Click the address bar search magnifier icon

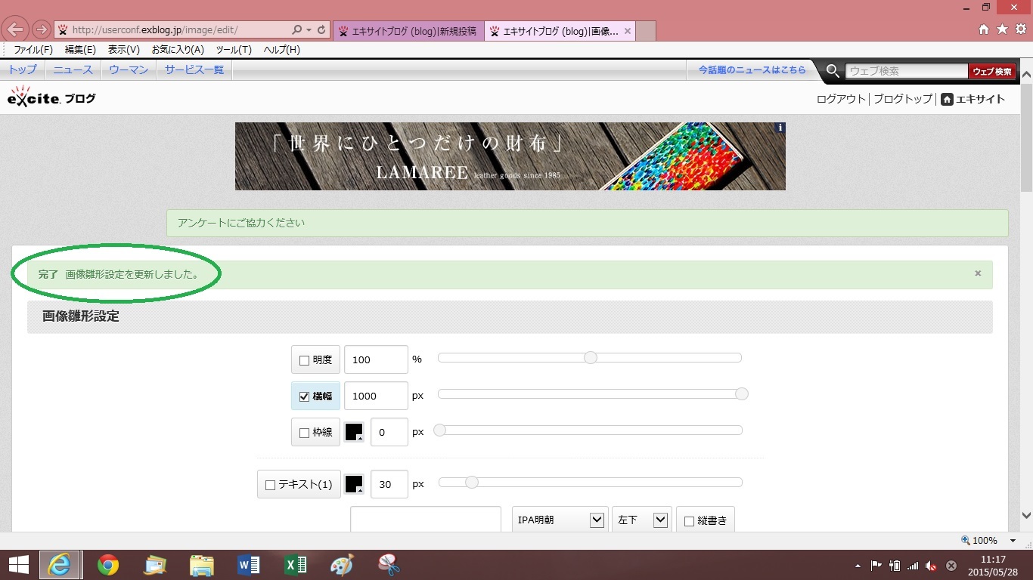(297, 30)
